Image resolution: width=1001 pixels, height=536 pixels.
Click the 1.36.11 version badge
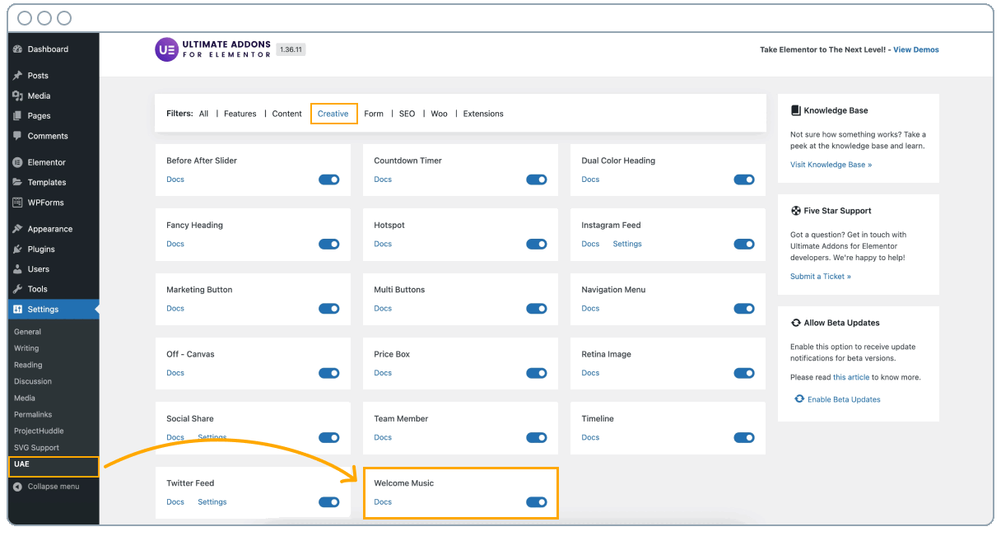291,49
